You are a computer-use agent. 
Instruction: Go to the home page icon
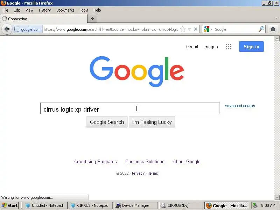point(273,29)
